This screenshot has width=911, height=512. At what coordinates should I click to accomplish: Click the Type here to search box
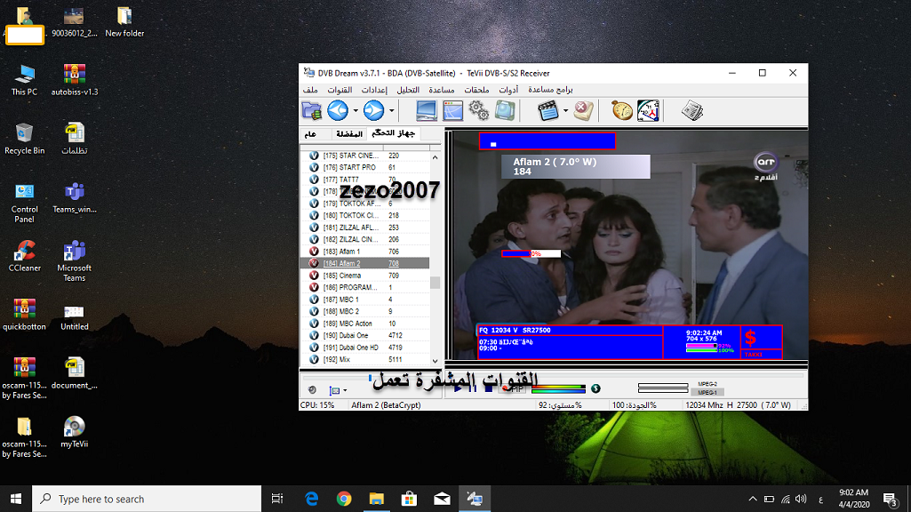tap(147, 499)
